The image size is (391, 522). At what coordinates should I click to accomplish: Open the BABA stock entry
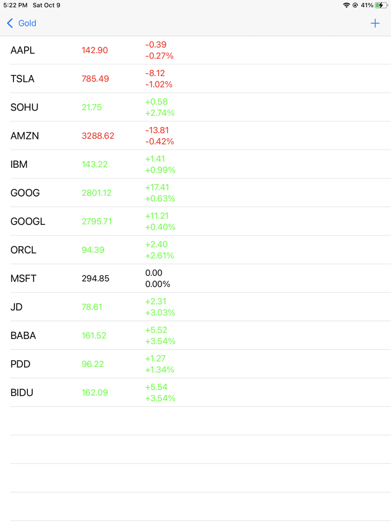coord(195,335)
